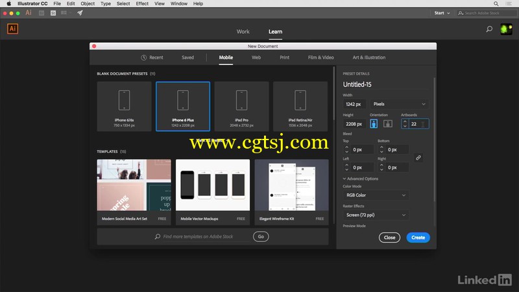Switch to the Work tab
Viewport: 519px width, 292px height.
[x=243, y=32]
